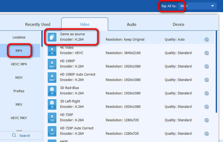Open settings gear for HD 1080P preset
Viewport: 223px width, 142px height.
(x=206, y=66)
